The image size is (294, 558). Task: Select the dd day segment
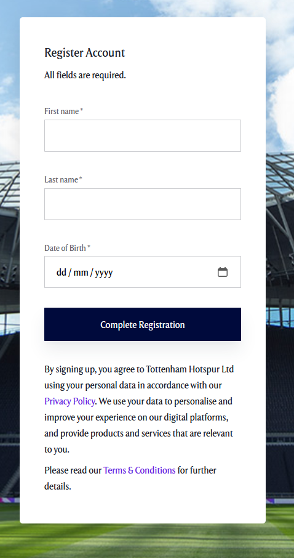62,273
